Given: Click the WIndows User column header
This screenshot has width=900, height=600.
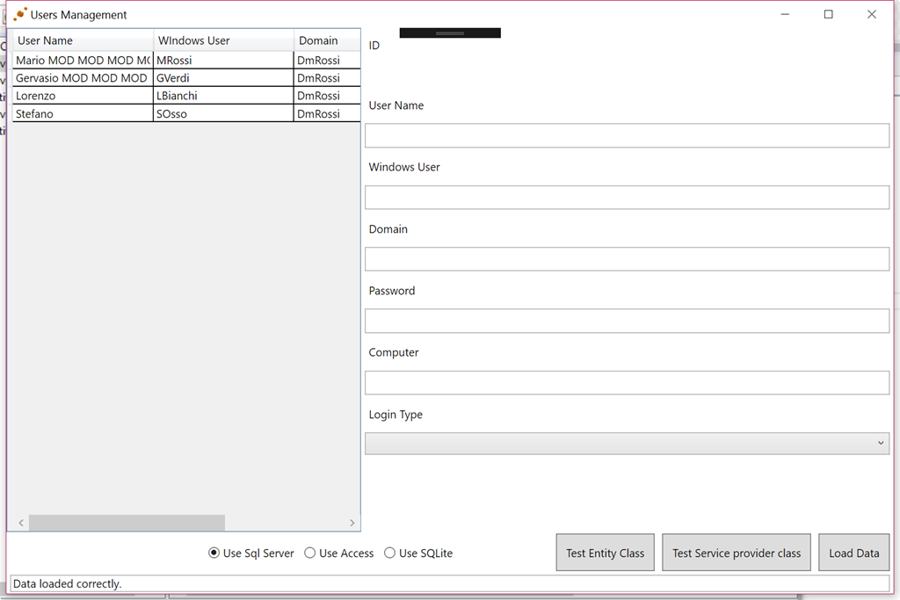Looking at the screenshot, I should (223, 40).
